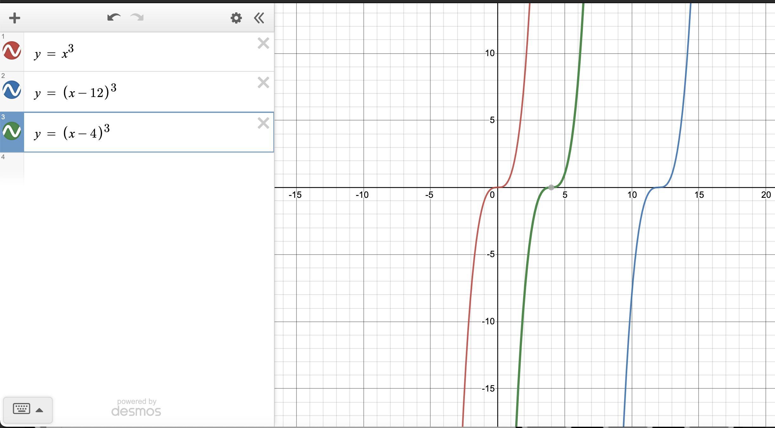Toggle the green (x−4)³ curve icon
The width and height of the screenshot is (775, 428).
[12, 131]
